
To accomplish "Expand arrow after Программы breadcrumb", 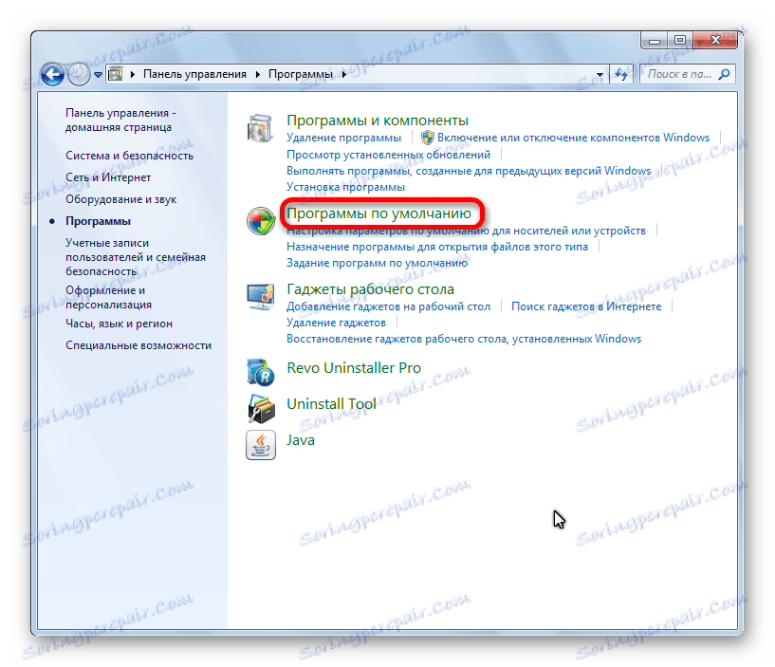I will [344, 75].
